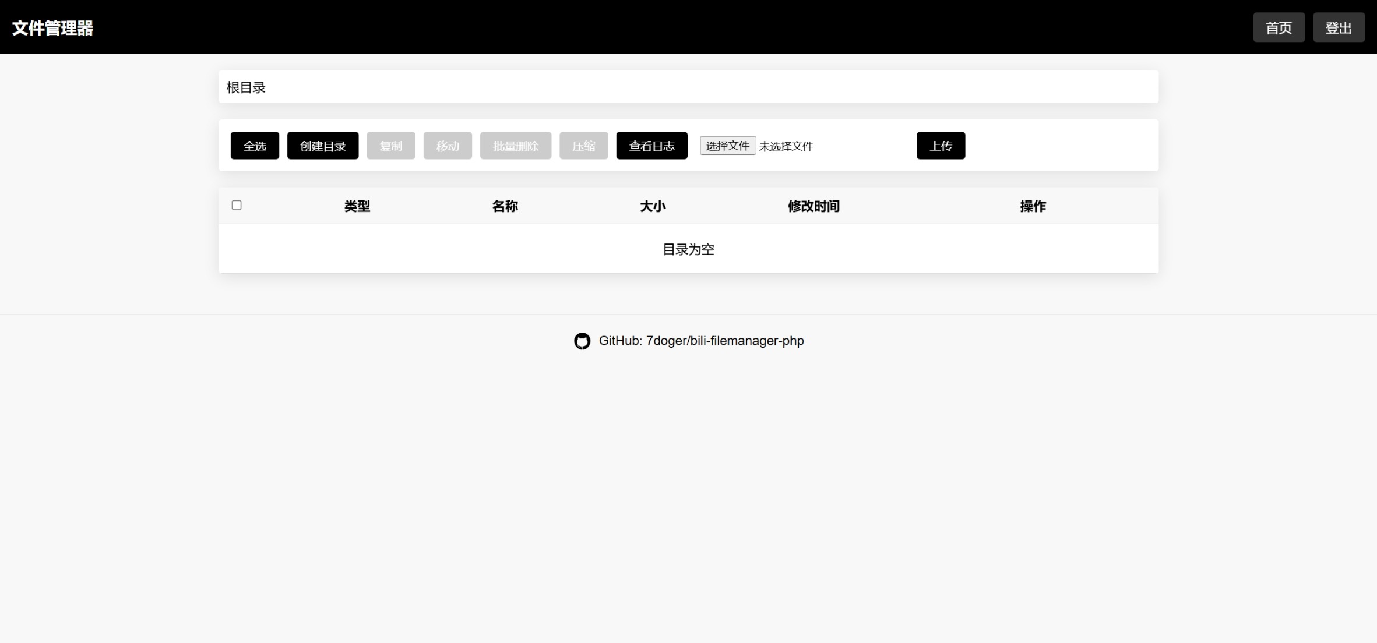Image resolution: width=1377 pixels, height=643 pixels.
Task: Click the 上传 upload button
Action: [x=941, y=146]
